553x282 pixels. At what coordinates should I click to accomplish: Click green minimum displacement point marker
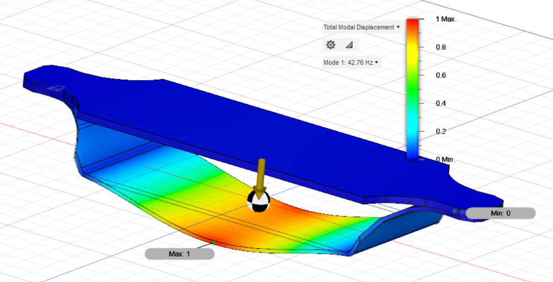pos(454,211)
